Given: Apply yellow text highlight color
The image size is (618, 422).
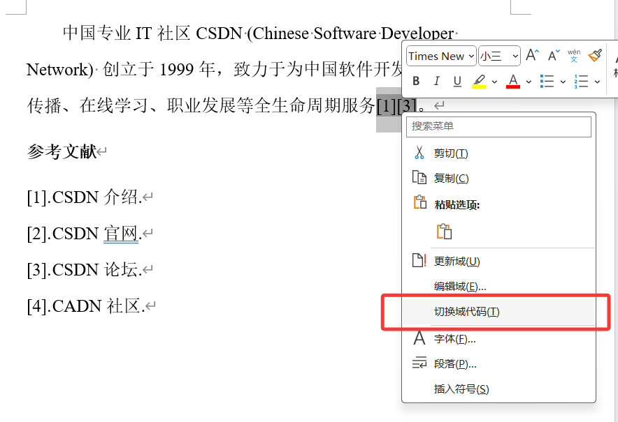Looking at the screenshot, I should click(x=479, y=82).
